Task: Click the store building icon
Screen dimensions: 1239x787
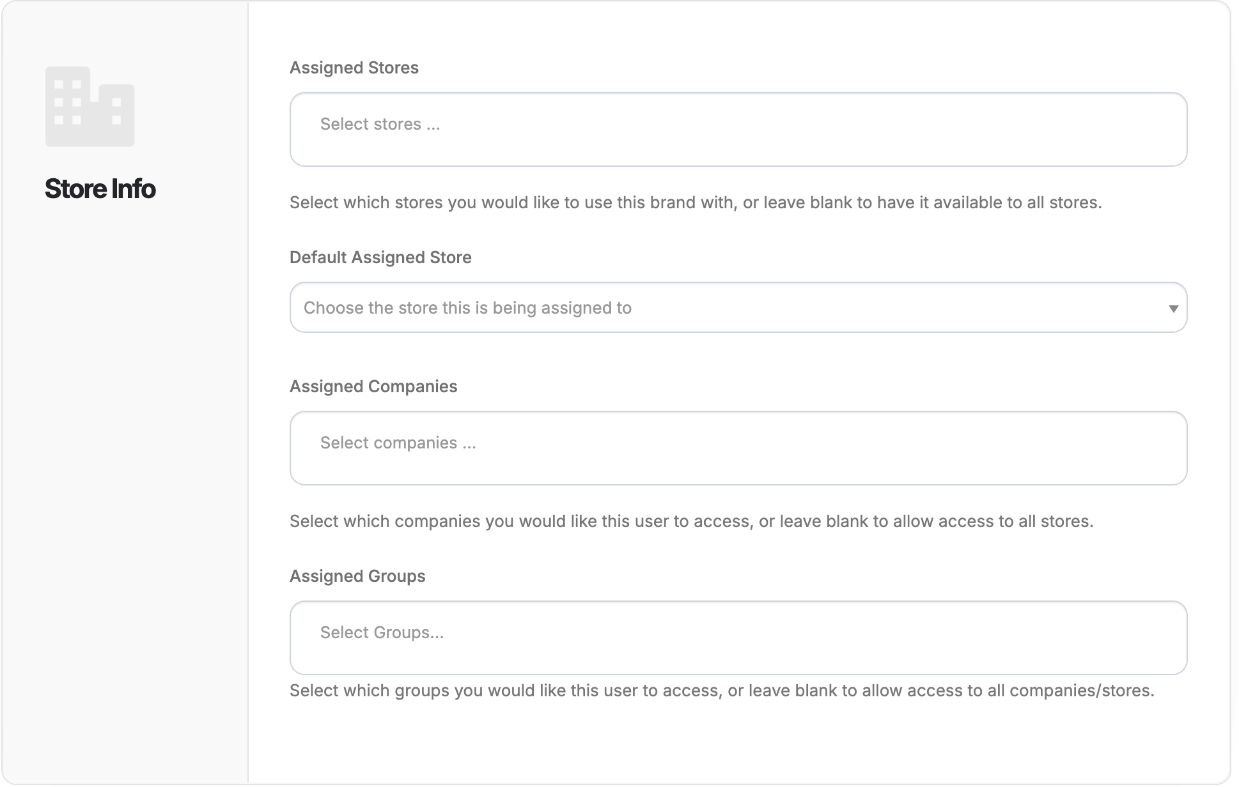Action: [90, 107]
